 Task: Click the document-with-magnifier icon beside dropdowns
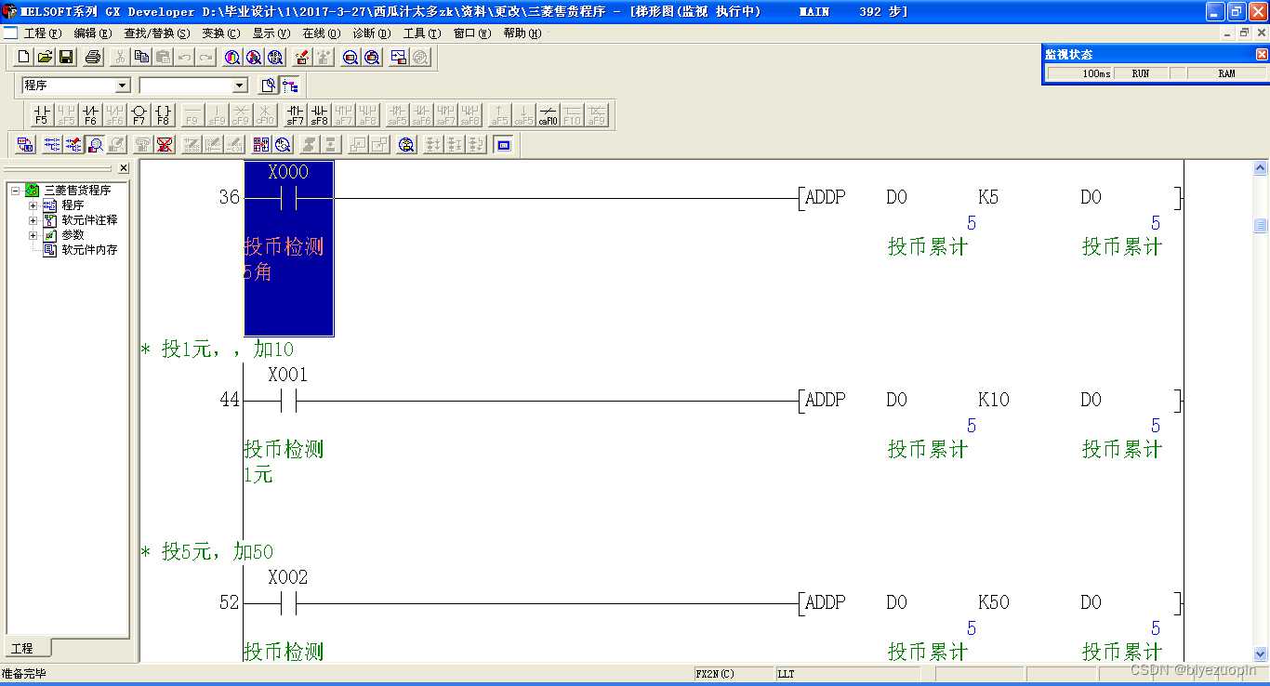tap(268, 86)
